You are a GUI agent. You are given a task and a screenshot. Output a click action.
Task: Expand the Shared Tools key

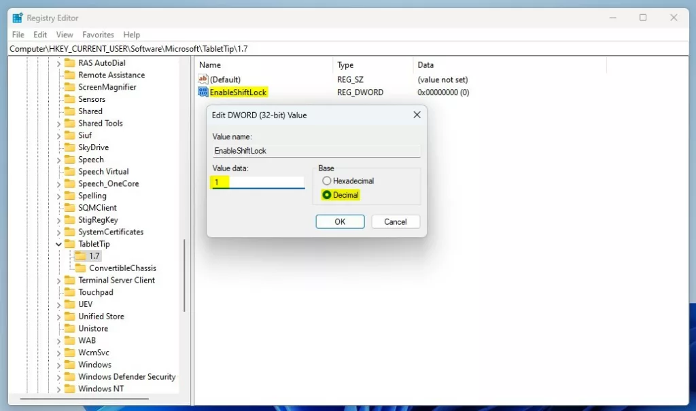pyautogui.click(x=58, y=124)
